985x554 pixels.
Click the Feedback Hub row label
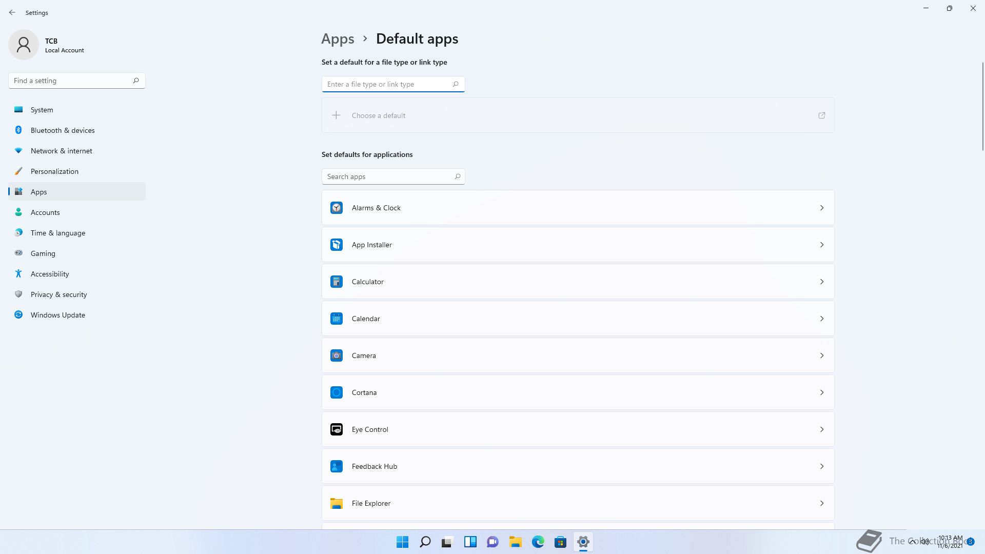point(375,466)
